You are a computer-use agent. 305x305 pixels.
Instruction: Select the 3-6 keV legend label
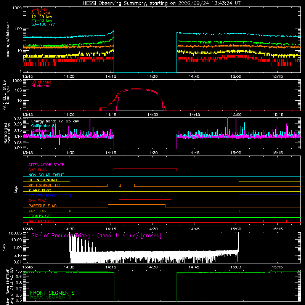click(x=40, y=9)
